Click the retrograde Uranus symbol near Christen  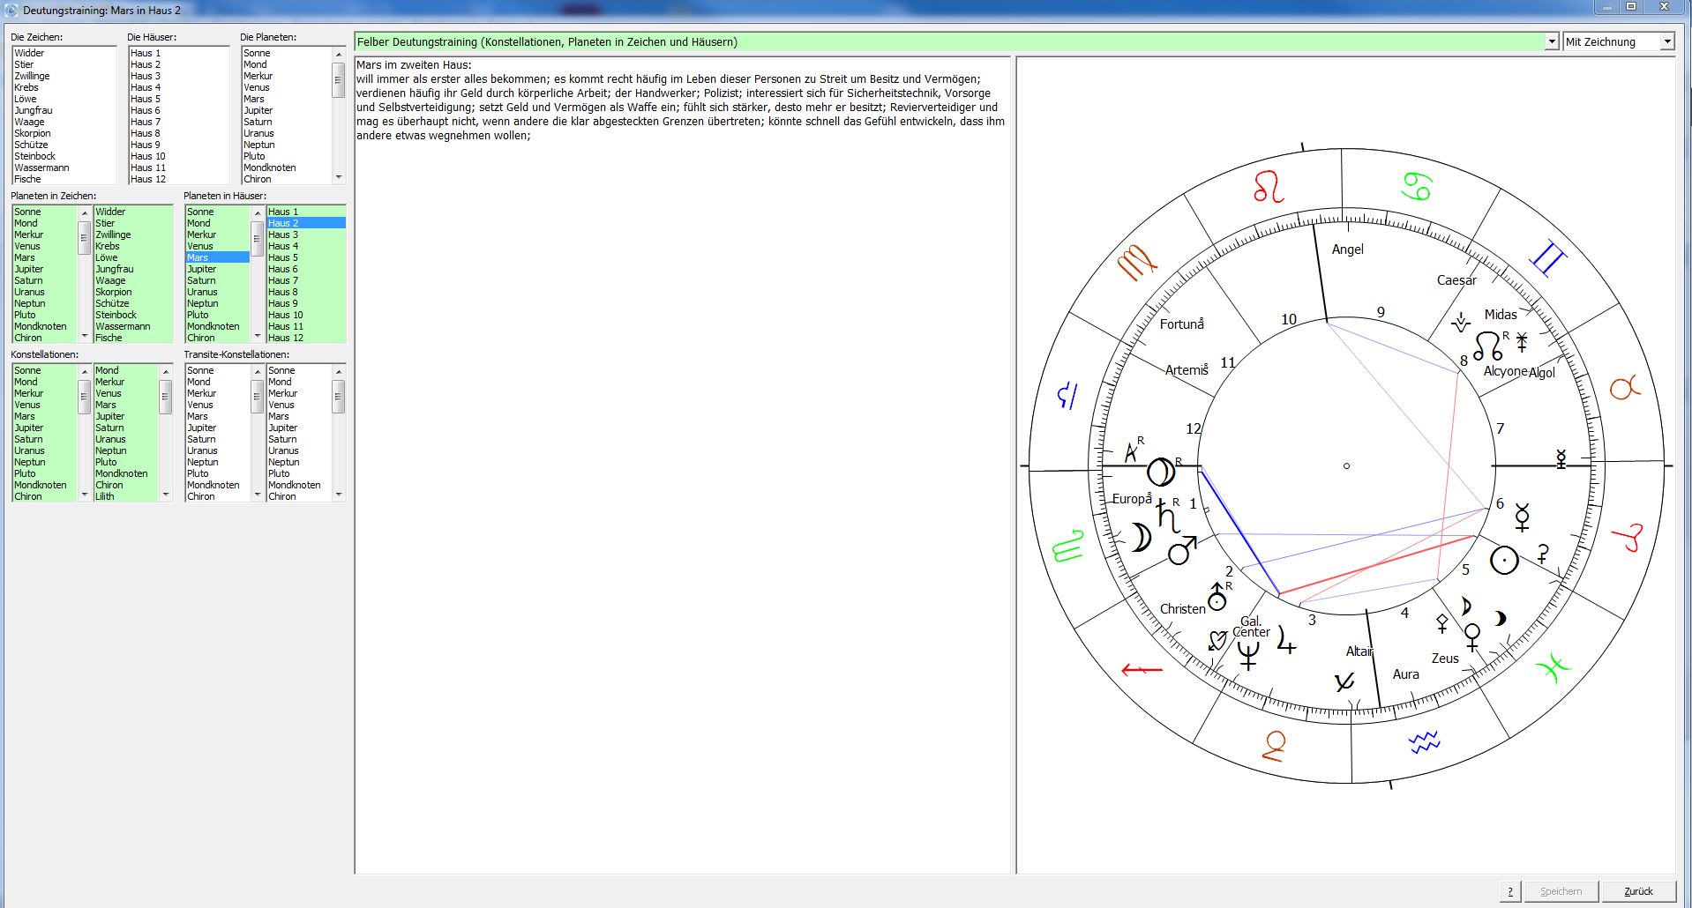coord(1217,597)
